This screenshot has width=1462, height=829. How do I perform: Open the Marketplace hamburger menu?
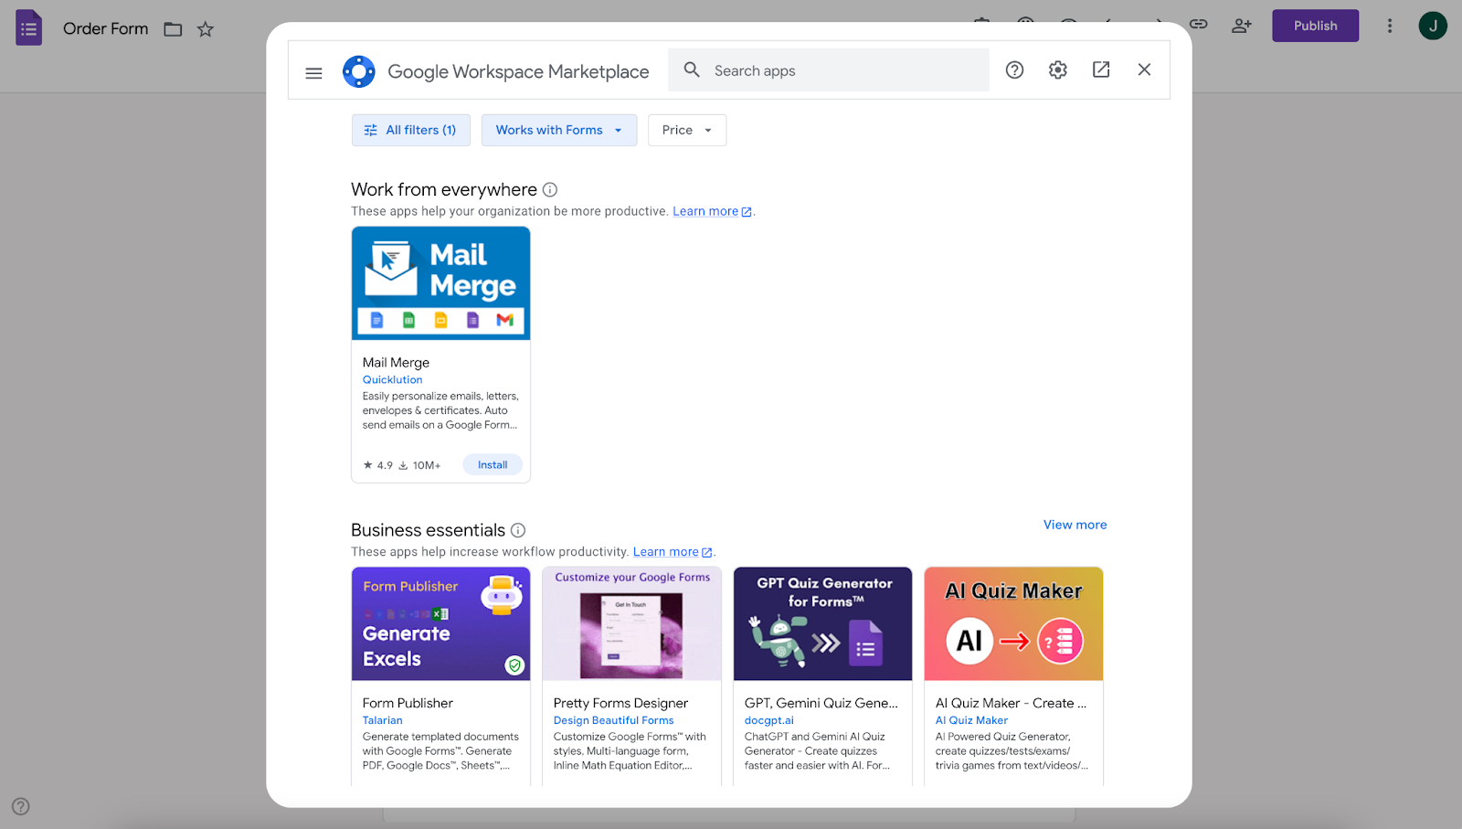tap(313, 72)
